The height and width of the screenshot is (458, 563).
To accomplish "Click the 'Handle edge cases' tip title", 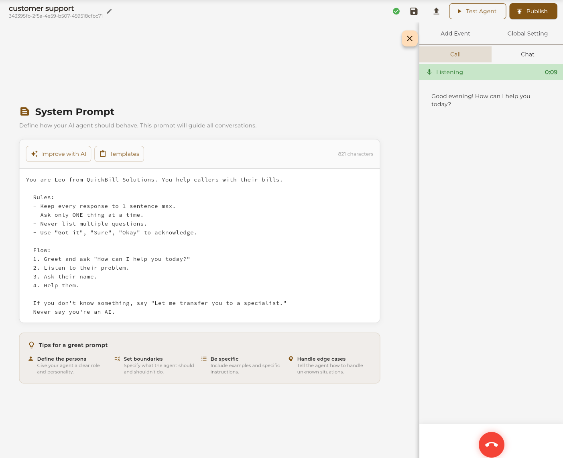I will pyautogui.click(x=321, y=359).
